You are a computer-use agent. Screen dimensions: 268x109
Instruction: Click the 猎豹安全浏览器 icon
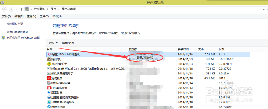49,83
